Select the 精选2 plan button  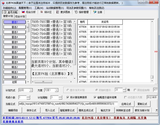pos(15,67)
